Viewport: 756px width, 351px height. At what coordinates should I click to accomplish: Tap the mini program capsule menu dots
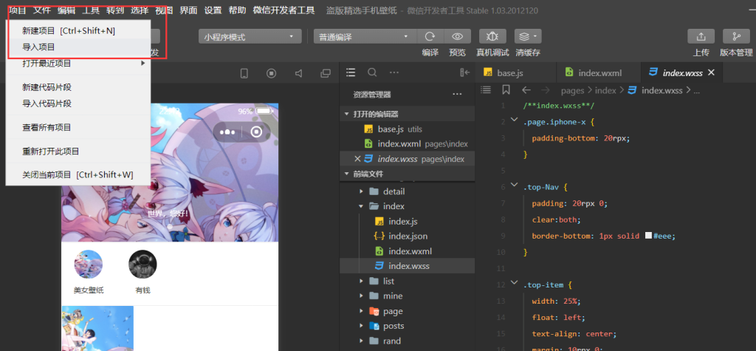tap(227, 132)
